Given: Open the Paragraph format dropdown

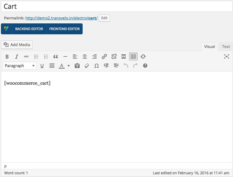Looking at the screenshot, I should [20, 66].
